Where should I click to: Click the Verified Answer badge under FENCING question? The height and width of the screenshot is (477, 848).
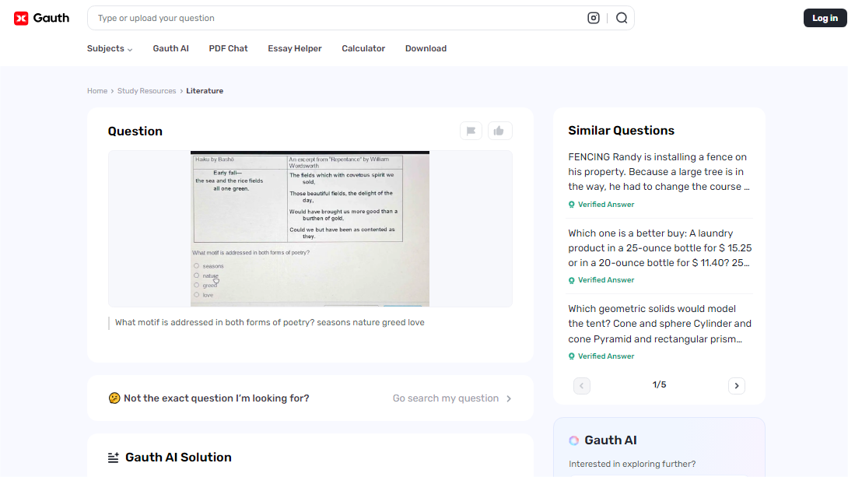click(x=601, y=203)
